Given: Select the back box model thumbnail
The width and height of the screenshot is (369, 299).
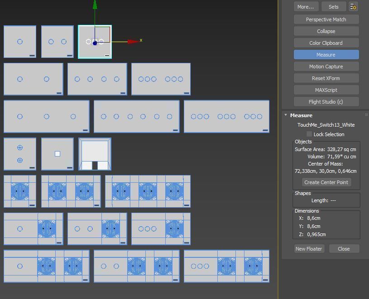Looking at the screenshot, I should [x=95, y=154].
